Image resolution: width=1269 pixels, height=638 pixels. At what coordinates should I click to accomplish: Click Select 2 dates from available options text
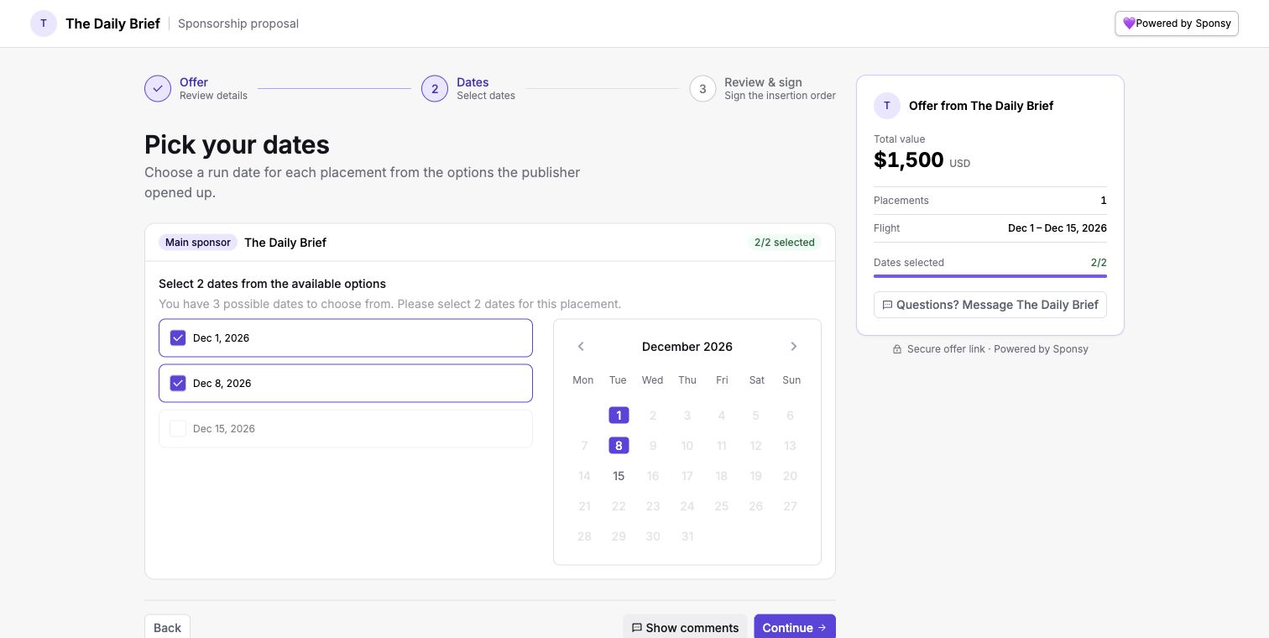[272, 284]
